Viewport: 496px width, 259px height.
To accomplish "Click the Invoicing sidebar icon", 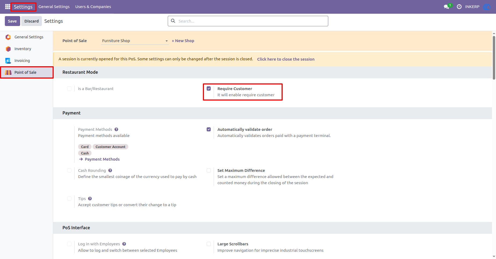I will point(8,61).
